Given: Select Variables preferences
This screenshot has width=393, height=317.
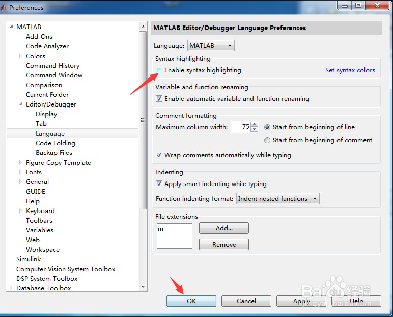Looking at the screenshot, I should pos(40,230).
